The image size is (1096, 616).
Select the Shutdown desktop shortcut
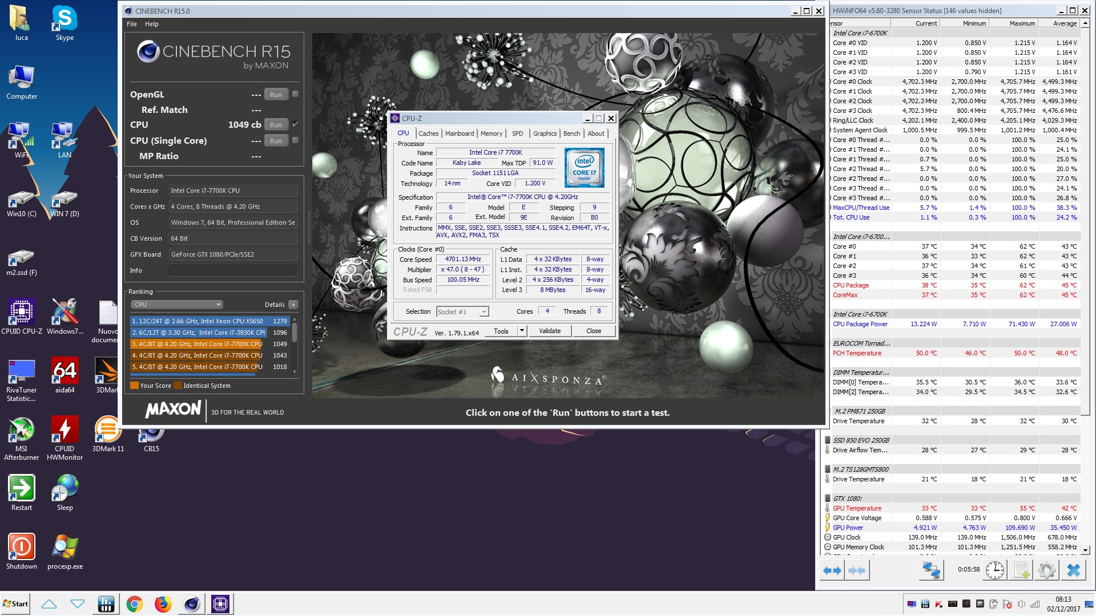22,552
